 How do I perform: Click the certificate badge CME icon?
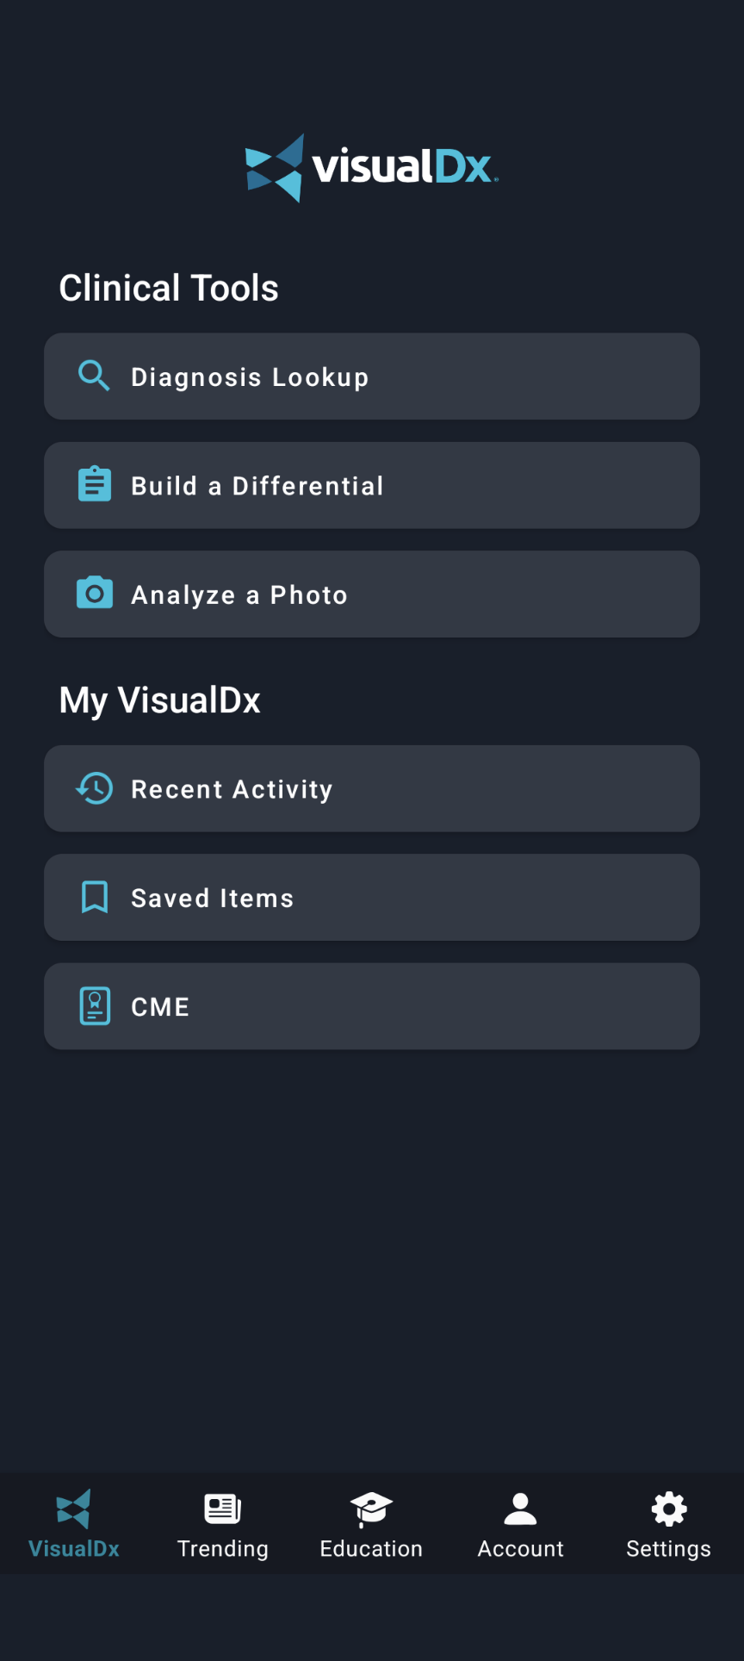[x=95, y=1005]
